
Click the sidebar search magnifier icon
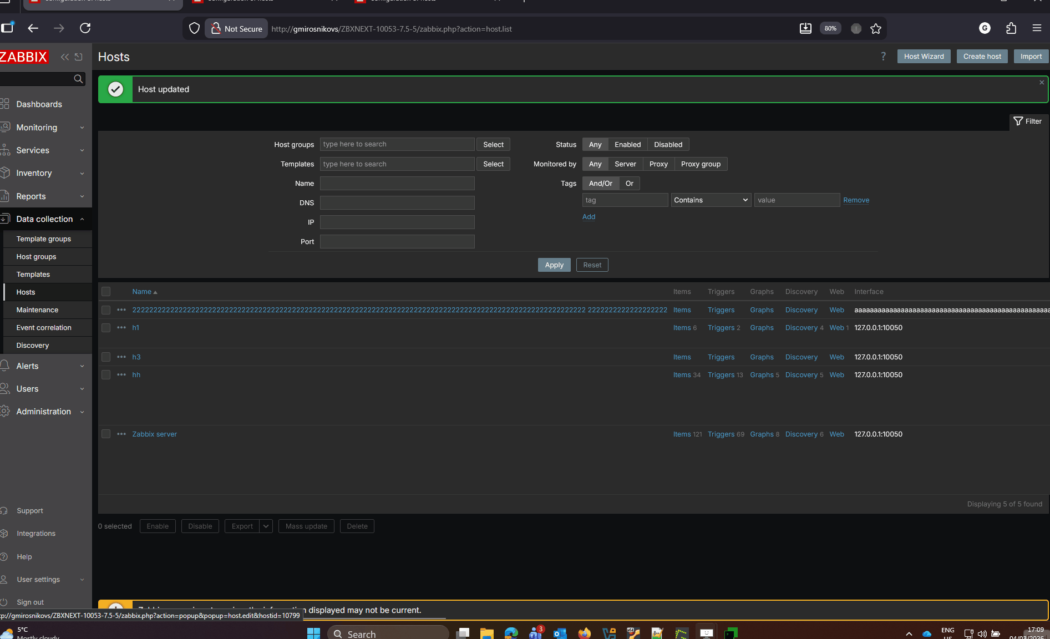coord(78,79)
